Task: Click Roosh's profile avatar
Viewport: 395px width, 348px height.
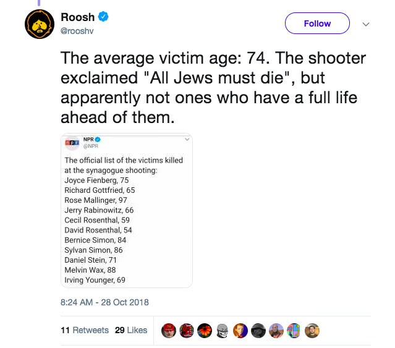Action: pos(40,24)
